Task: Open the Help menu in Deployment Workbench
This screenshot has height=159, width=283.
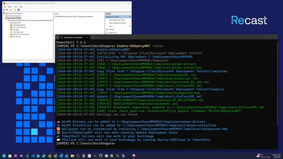Action: (21, 7)
